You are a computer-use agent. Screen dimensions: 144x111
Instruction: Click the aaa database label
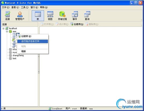pyautogui.click(x=15, y=32)
